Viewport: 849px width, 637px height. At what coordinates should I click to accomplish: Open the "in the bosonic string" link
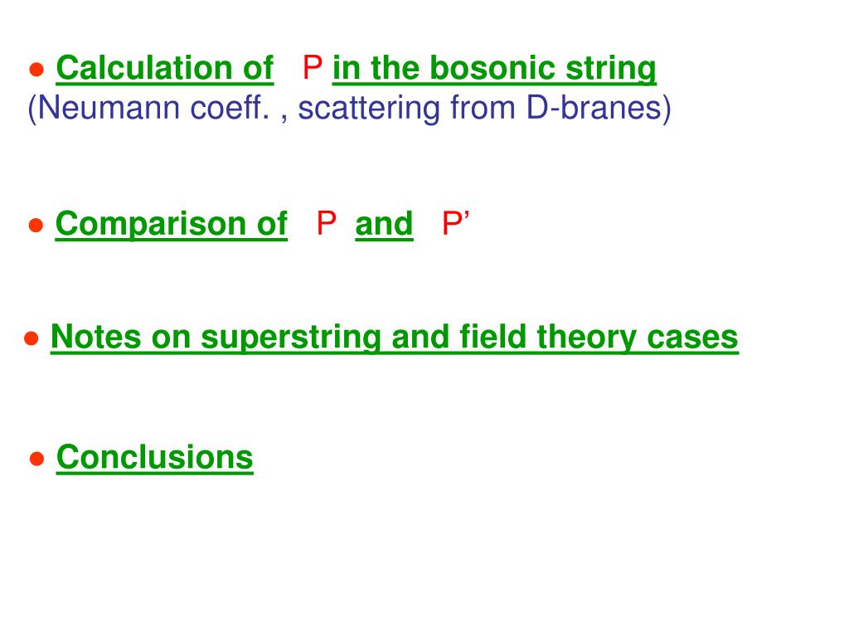click(494, 69)
